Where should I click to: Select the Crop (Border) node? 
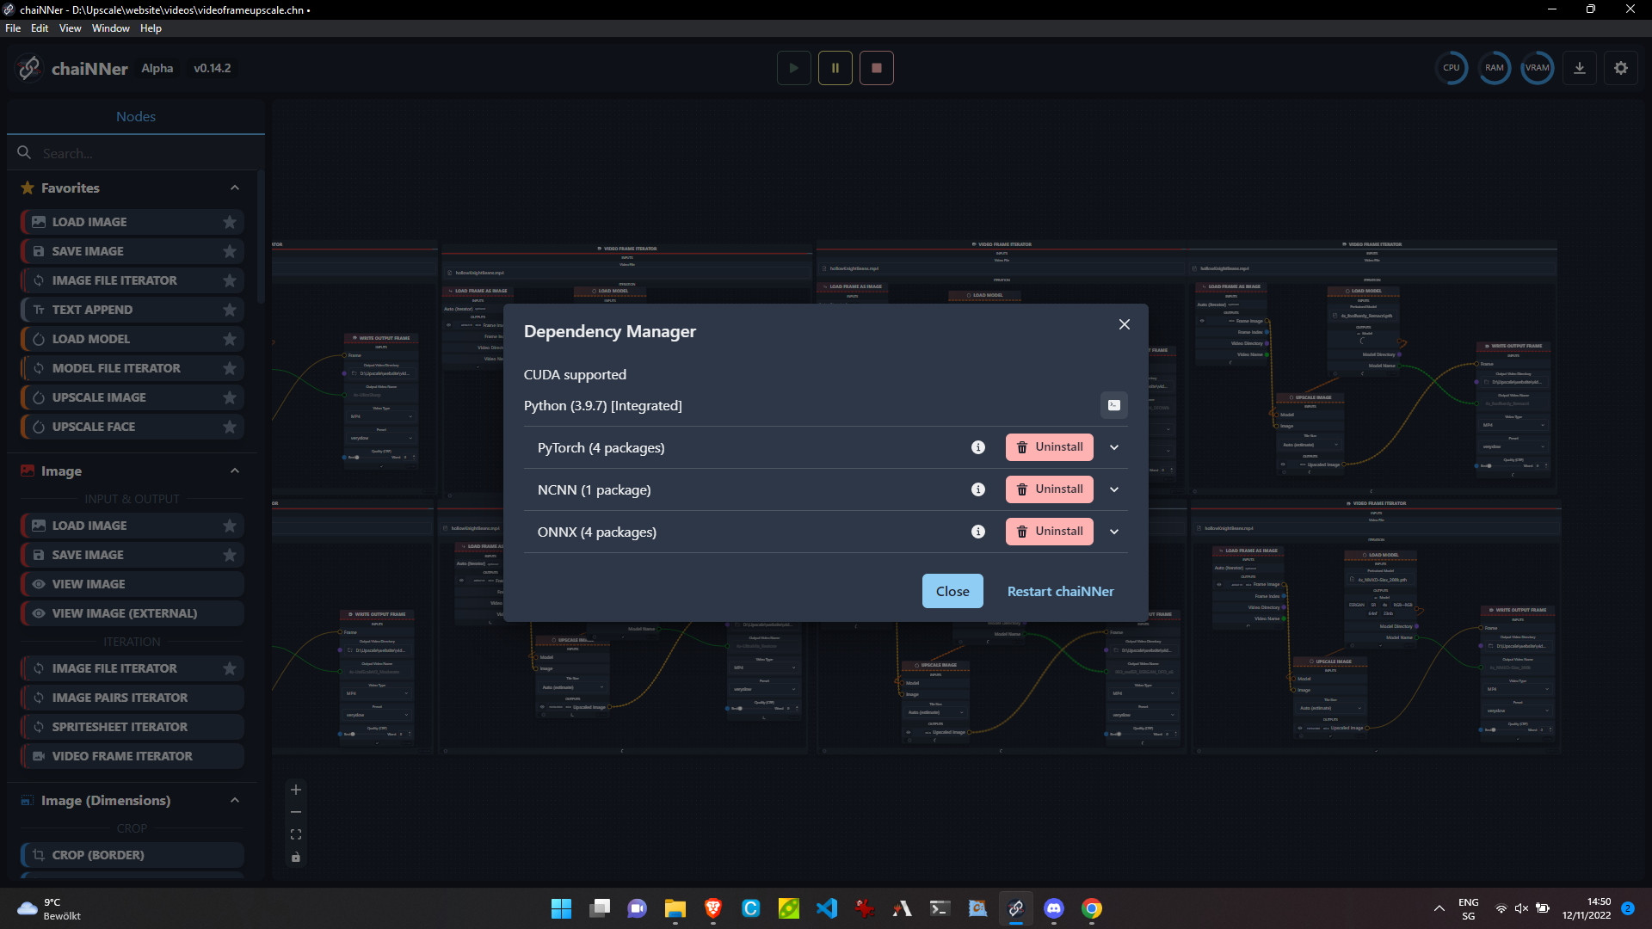[x=132, y=855]
